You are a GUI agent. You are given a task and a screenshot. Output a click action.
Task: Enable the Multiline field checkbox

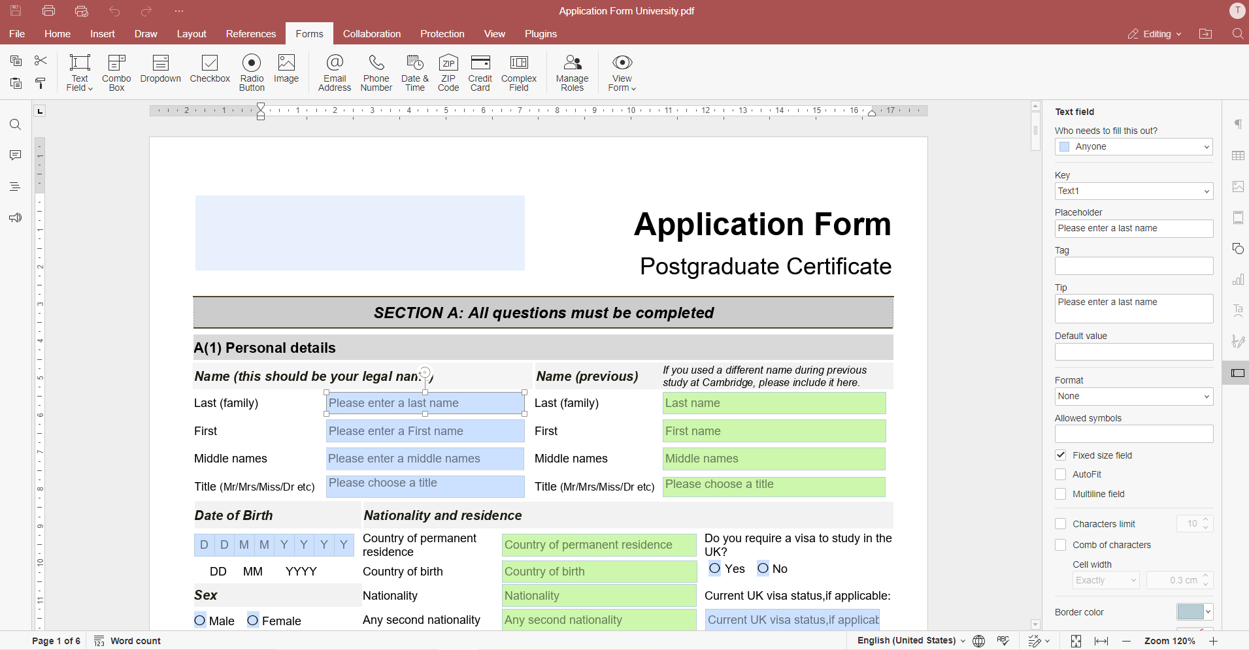[x=1061, y=495]
